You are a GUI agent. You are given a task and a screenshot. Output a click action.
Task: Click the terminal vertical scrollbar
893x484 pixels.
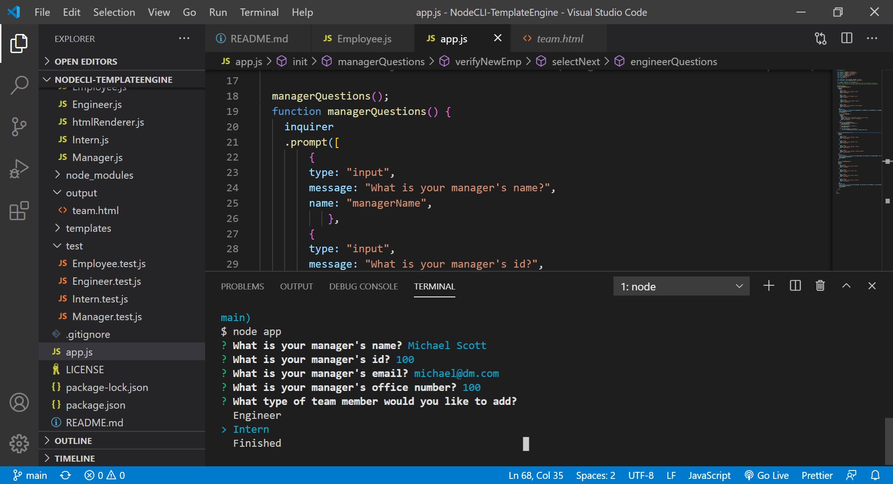[x=888, y=441]
